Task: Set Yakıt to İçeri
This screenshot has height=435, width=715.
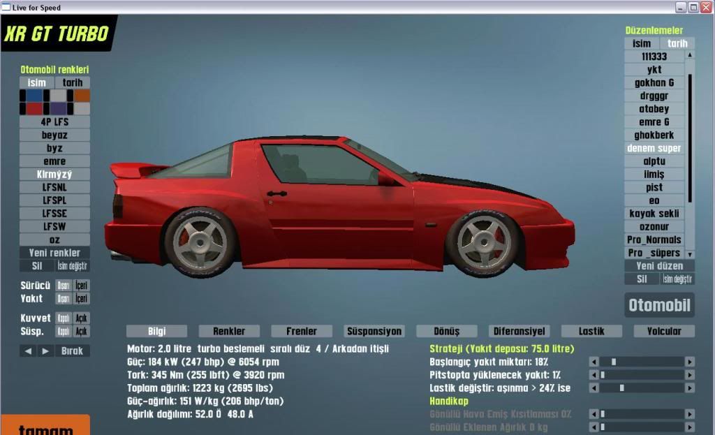Action: click(x=81, y=299)
